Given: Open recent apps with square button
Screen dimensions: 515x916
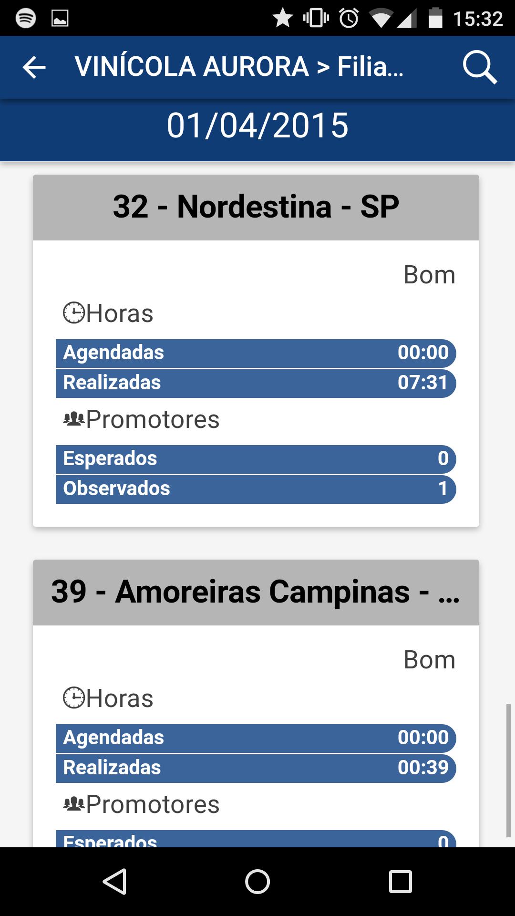Looking at the screenshot, I should [400, 881].
